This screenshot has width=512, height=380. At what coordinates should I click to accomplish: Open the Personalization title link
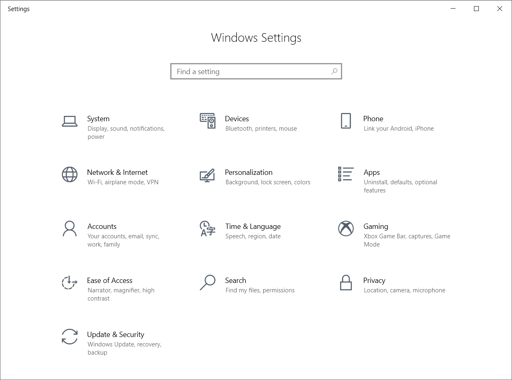tap(249, 172)
